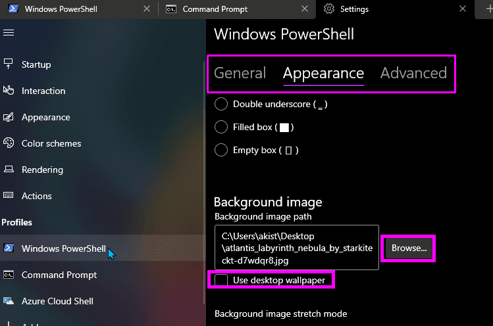Click the Settings tab gear icon
Image resolution: width=493 pixels, height=326 pixels.
tap(329, 9)
